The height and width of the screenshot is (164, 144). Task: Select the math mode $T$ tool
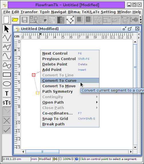7,102
